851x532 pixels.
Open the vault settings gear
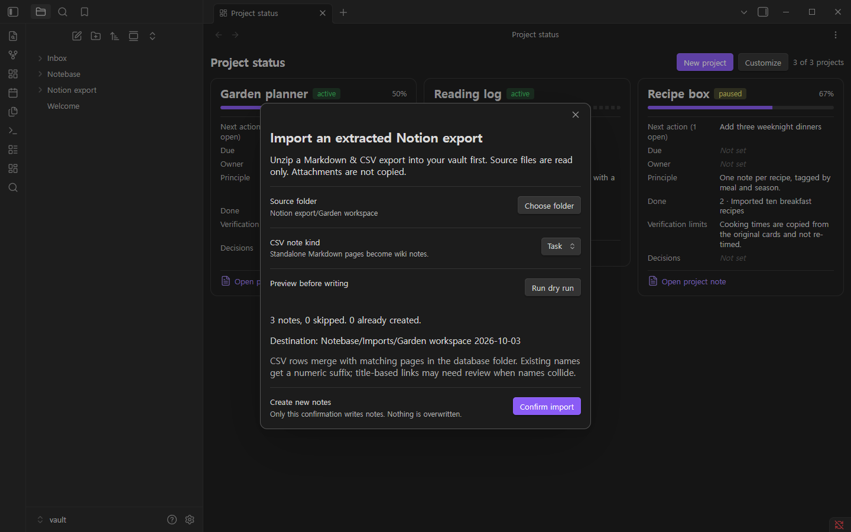[x=190, y=520]
